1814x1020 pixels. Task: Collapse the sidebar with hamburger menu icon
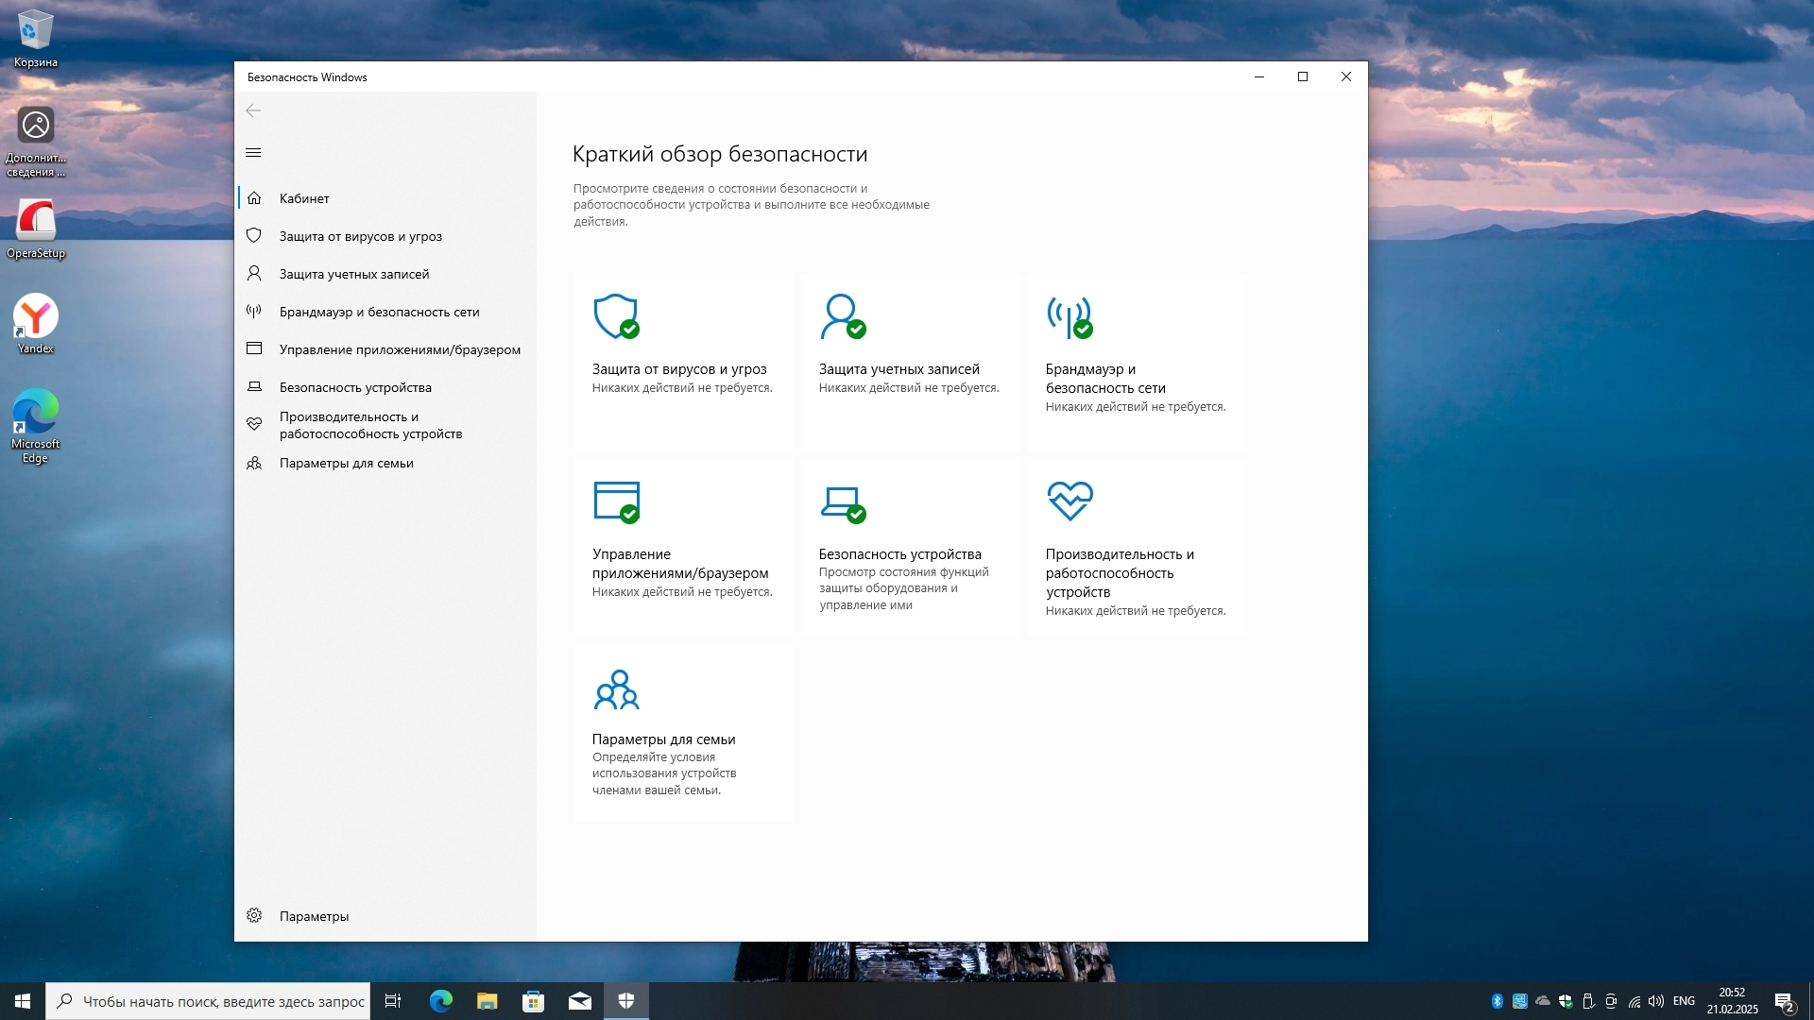[253, 153]
